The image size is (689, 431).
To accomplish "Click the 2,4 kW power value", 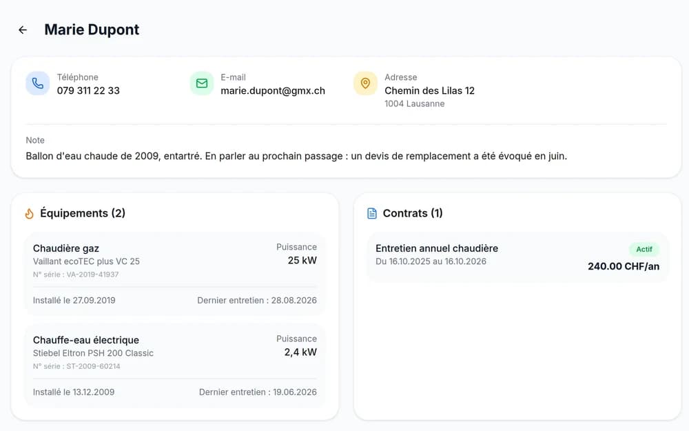I will click(300, 352).
